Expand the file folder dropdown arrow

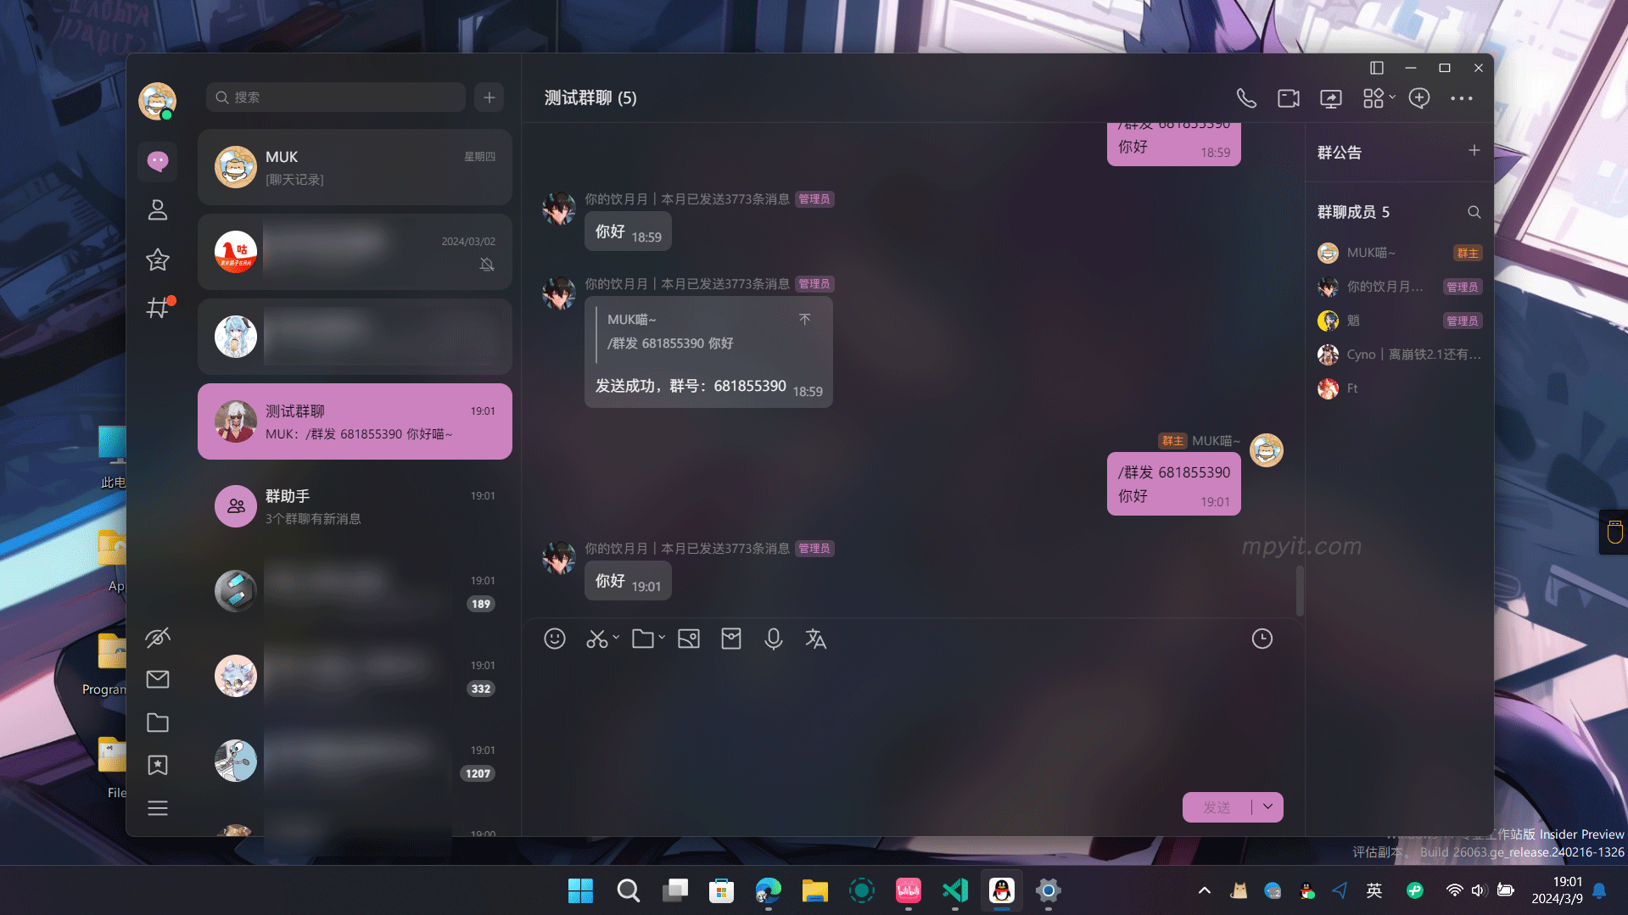(662, 638)
